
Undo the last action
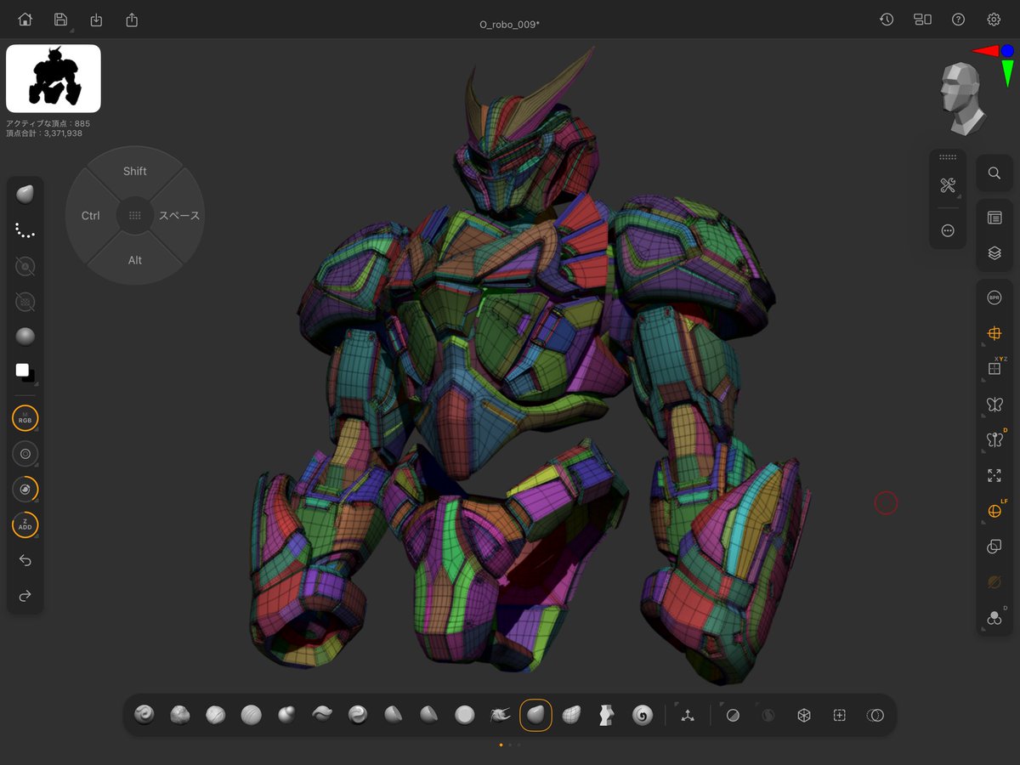(25, 561)
